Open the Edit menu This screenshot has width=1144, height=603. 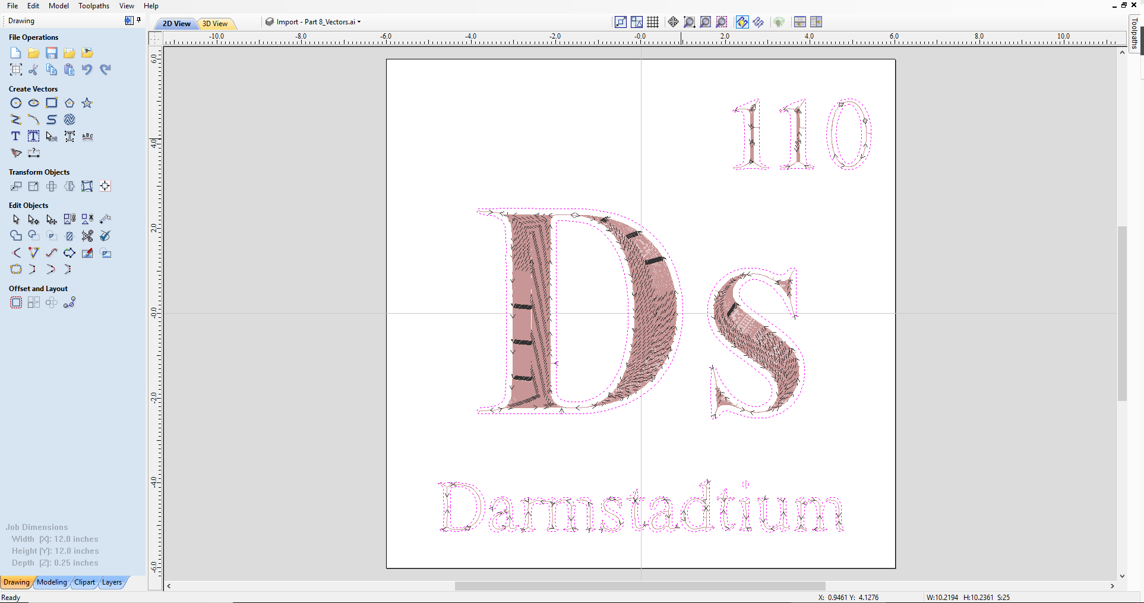click(x=33, y=5)
